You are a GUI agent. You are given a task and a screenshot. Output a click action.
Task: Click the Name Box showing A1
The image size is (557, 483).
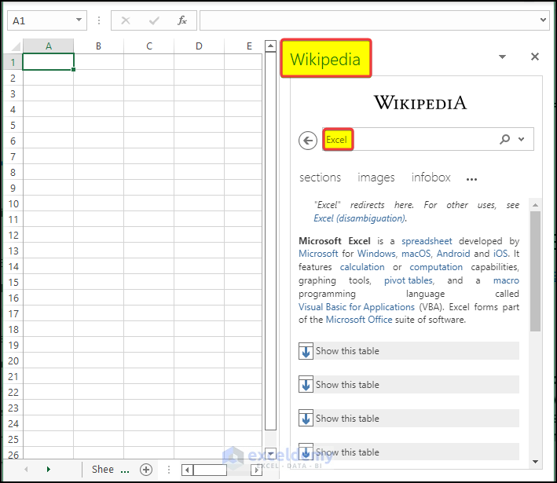point(47,20)
